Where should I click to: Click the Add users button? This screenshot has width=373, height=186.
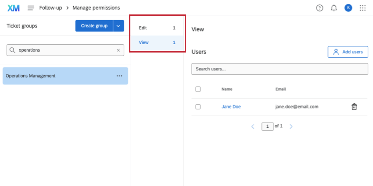[348, 52]
